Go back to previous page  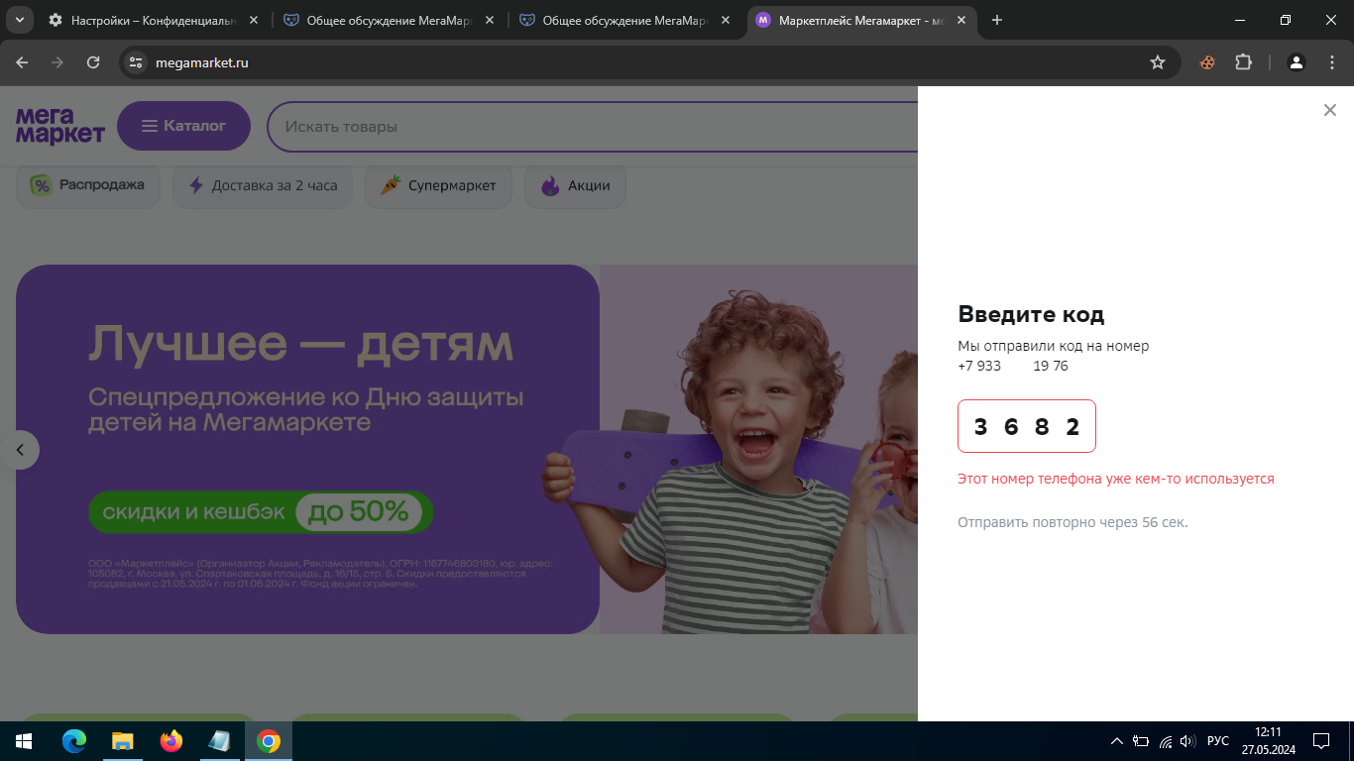[22, 62]
